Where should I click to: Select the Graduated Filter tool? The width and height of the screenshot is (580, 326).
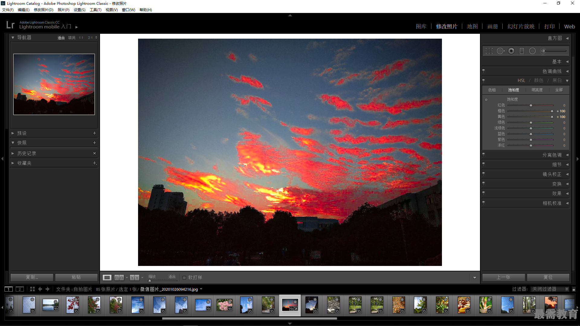(522, 51)
